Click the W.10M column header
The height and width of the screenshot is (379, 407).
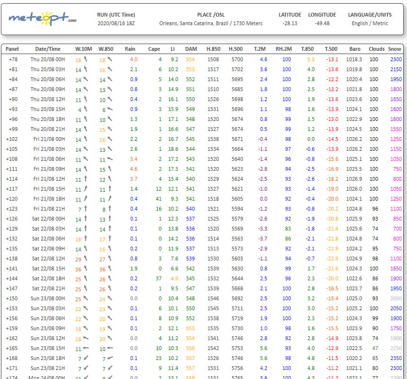tap(83, 49)
